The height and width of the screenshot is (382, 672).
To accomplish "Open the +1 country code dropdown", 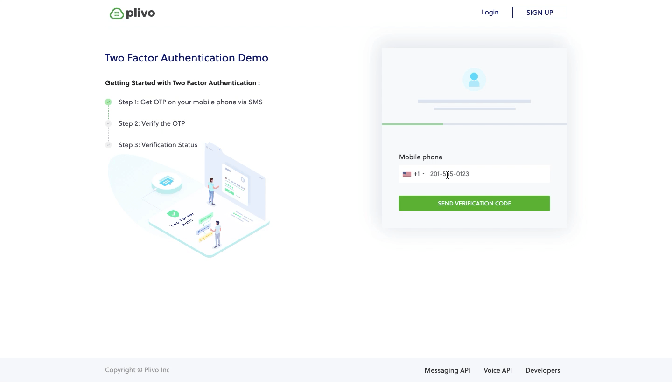I will pyautogui.click(x=414, y=174).
